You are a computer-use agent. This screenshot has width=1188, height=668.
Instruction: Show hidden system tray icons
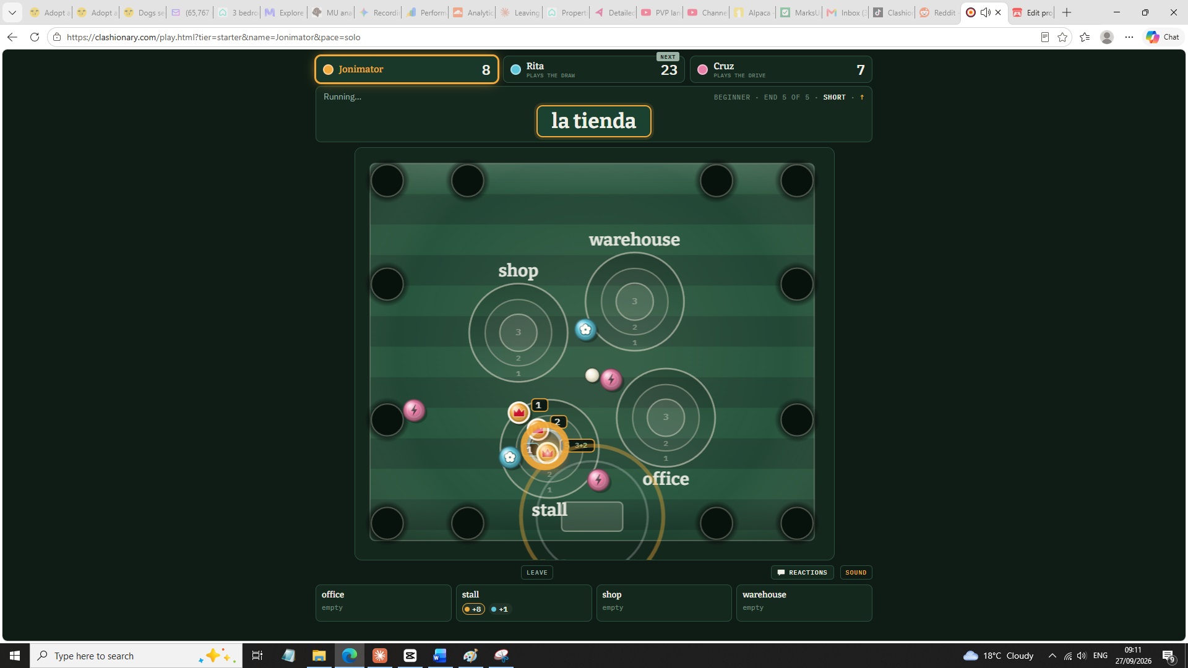click(x=1052, y=656)
